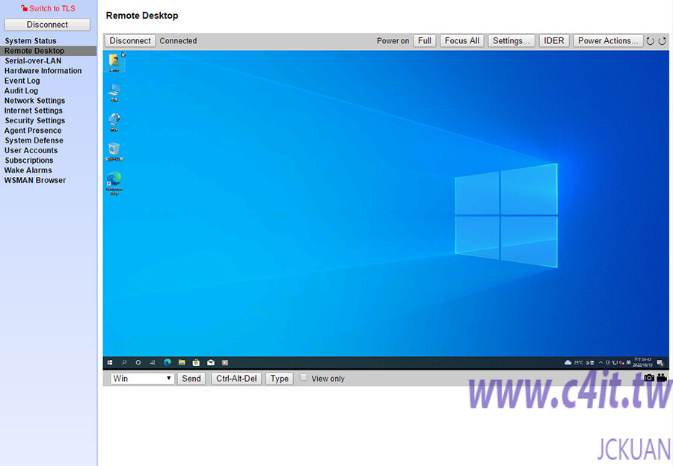The image size is (673, 466).
Task: Click the taskbar clock and date
Action: click(x=642, y=363)
